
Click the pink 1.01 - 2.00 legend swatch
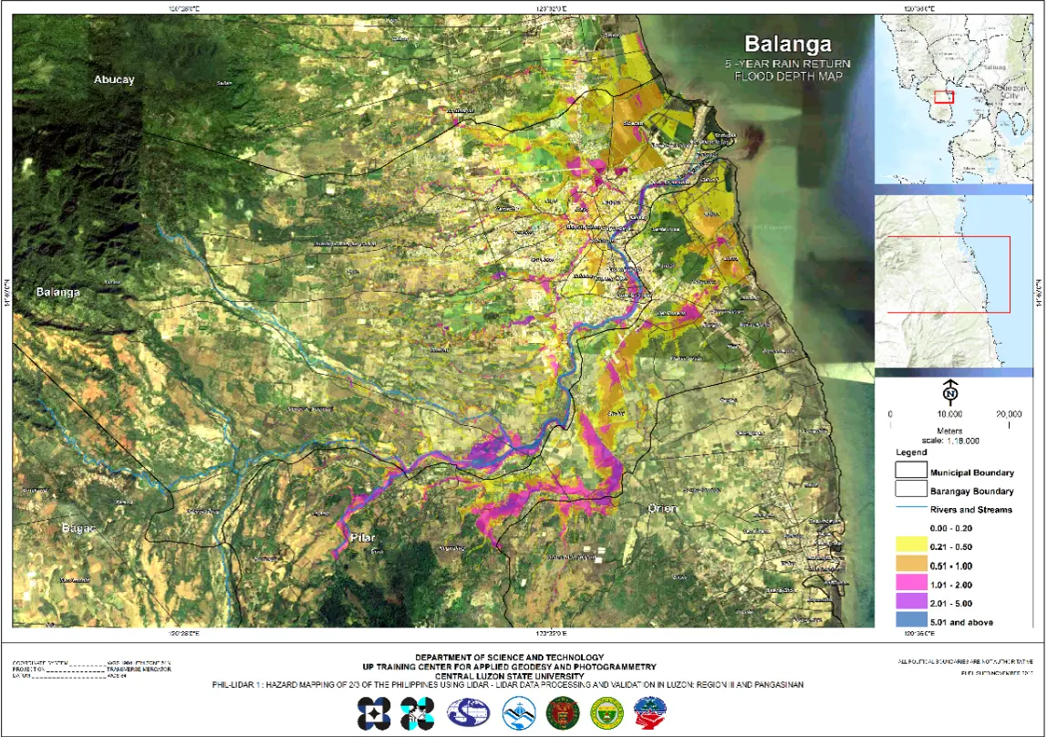coord(910,585)
